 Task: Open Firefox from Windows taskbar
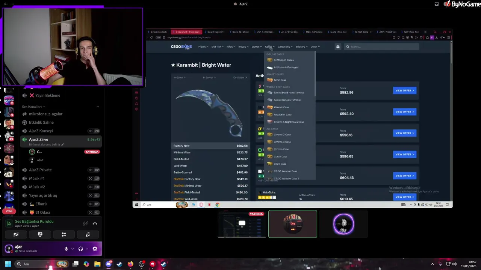pos(130,264)
